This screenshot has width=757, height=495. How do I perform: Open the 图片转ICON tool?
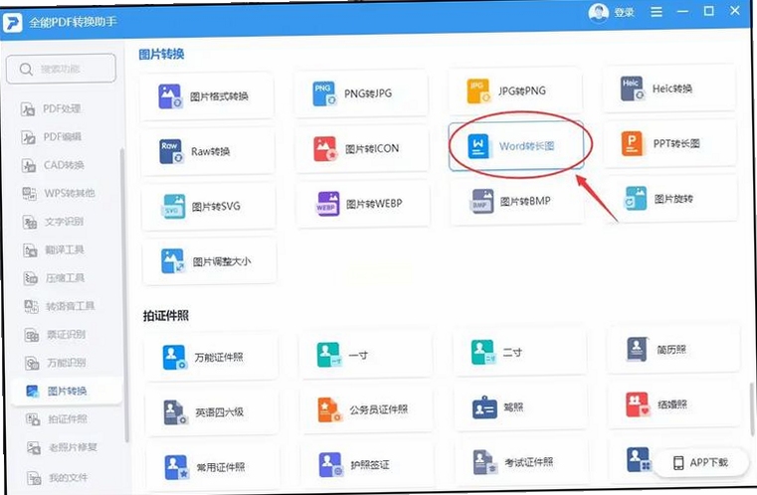pos(362,148)
